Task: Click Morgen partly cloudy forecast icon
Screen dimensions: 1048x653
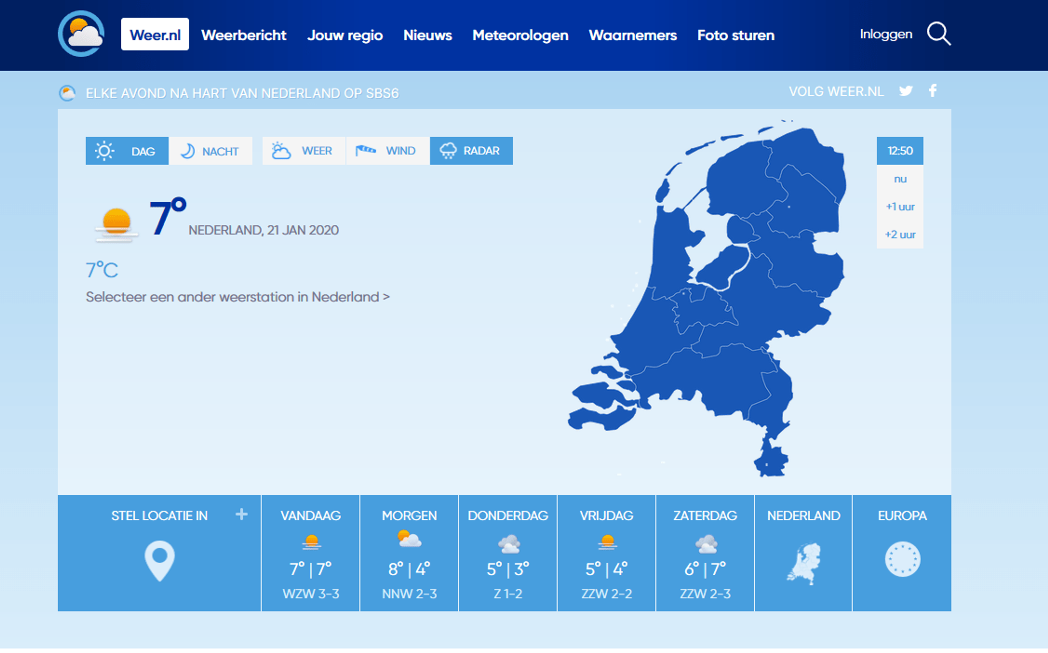Action: (409, 539)
